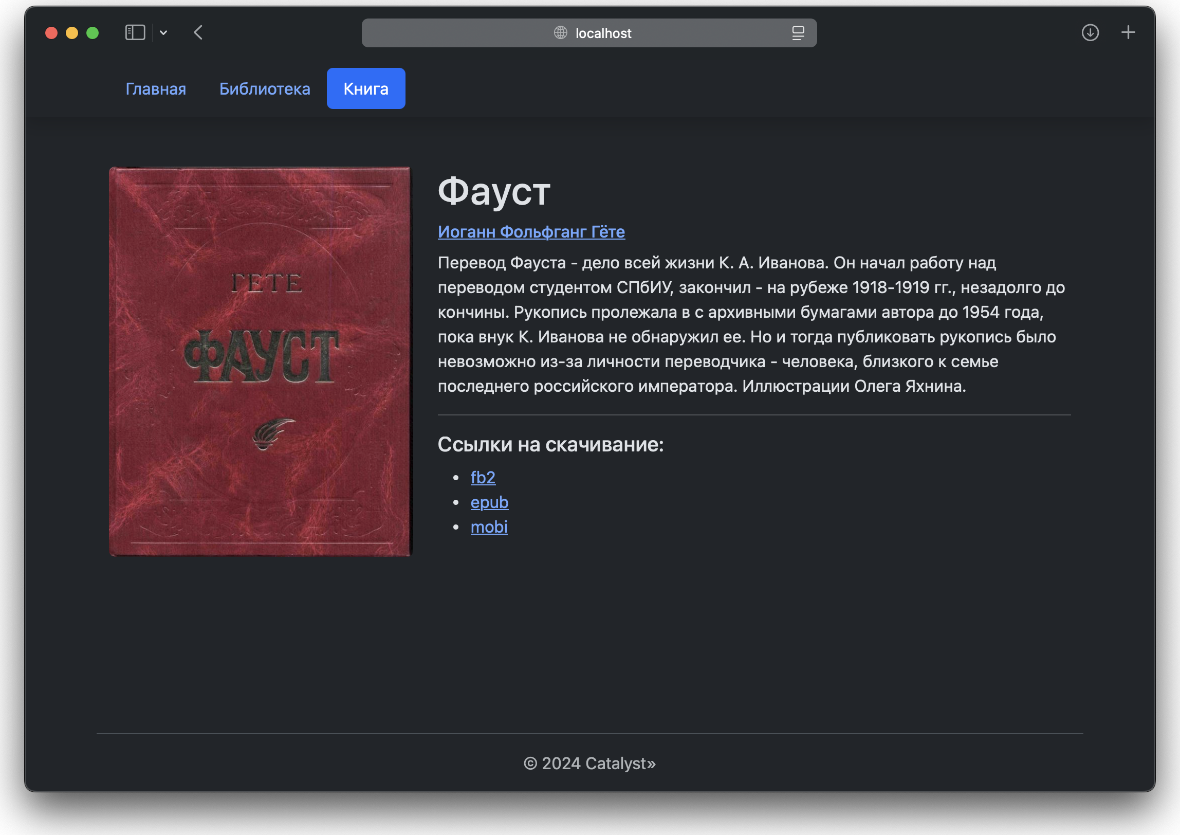The height and width of the screenshot is (835, 1180).
Task: Toggle the Safari sidebar icon
Action: [x=135, y=33]
